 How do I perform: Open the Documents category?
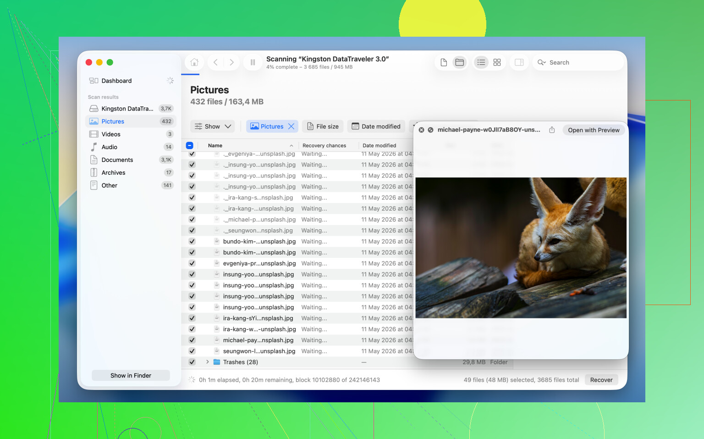131,160
